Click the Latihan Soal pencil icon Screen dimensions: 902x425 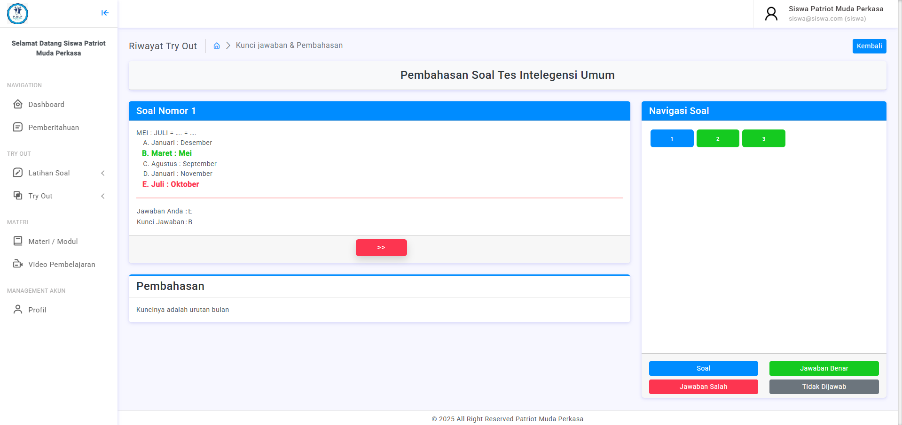pos(18,173)
